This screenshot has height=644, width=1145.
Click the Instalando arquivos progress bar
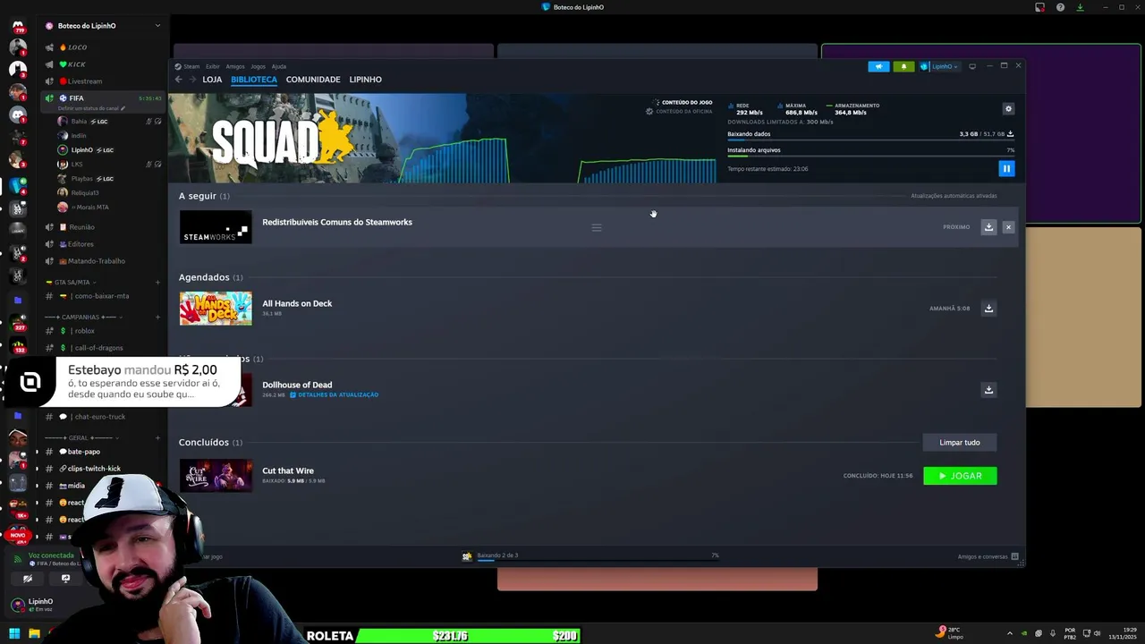click(x=870, y=156)
